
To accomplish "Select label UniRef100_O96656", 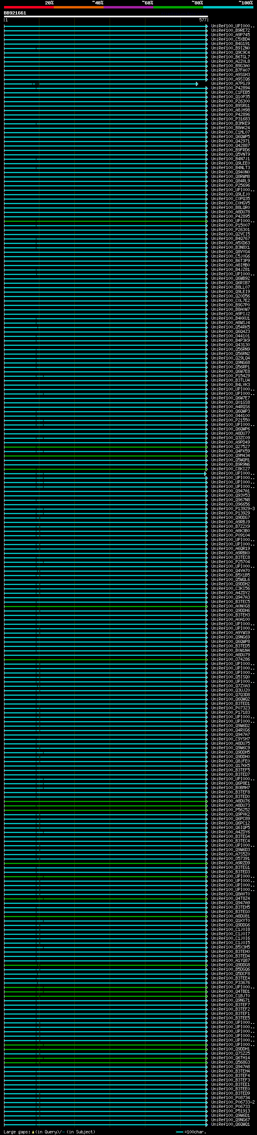I will pos(230,504).
